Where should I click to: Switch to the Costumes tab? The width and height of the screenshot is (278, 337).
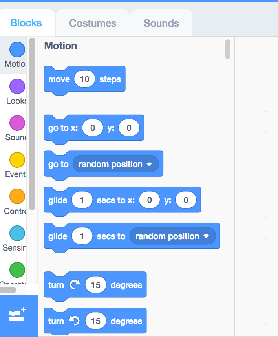92,23
